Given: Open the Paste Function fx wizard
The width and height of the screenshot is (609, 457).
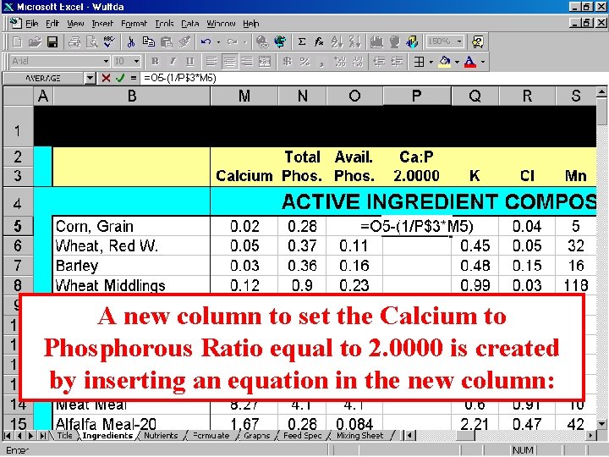Looking at the screenshot, I should [x=319, y=41].
